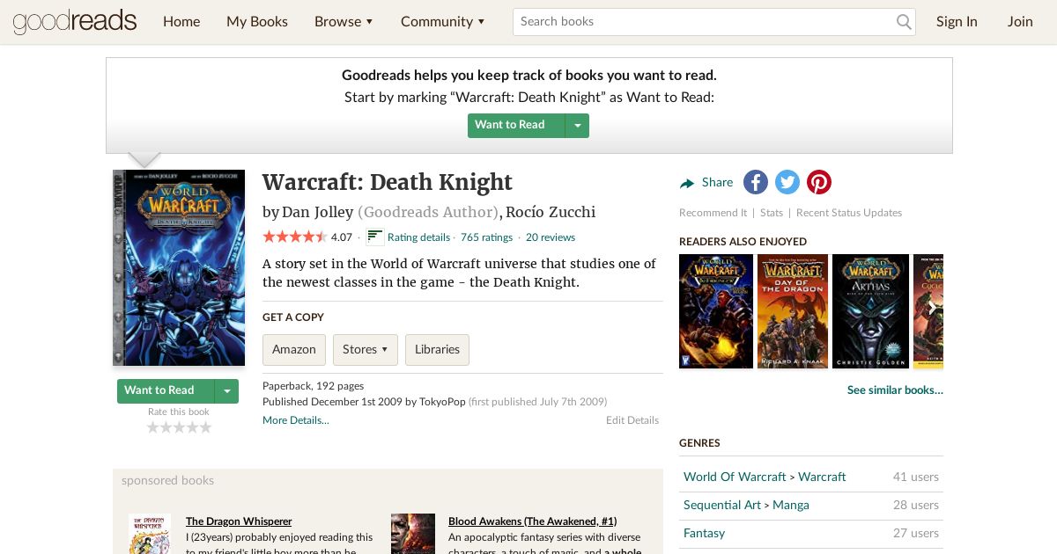Screen dimensions: 1057x554
Task: Open Arthas book cover thumbnail
Action: tap(870, 310)
